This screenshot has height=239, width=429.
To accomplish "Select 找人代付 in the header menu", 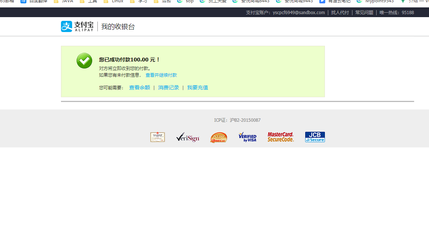I will click(x=339, y=12).
